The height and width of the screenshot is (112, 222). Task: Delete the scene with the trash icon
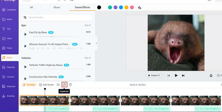click(70, 85)
